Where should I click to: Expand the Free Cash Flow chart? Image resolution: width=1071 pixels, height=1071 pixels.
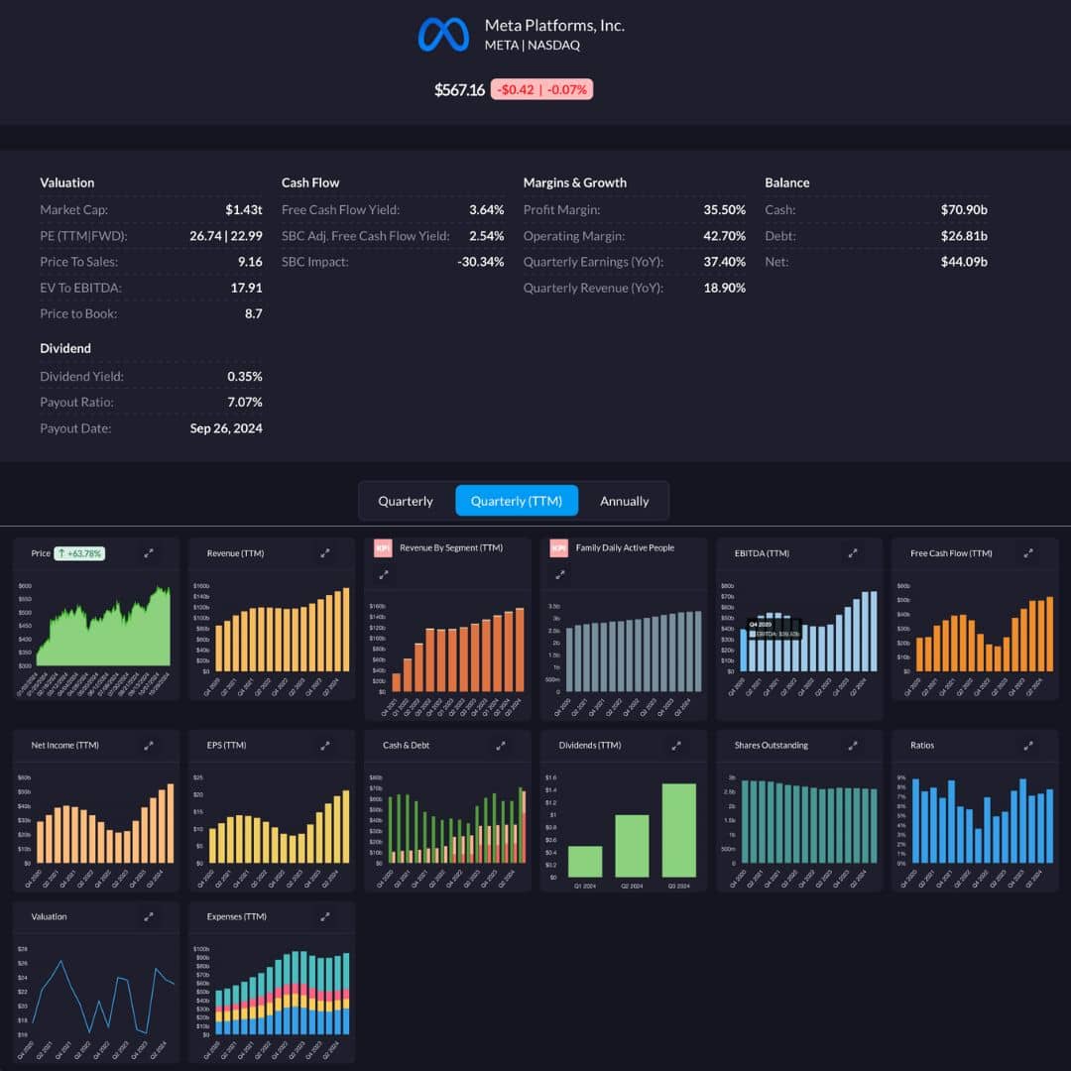coord(1028,553)
